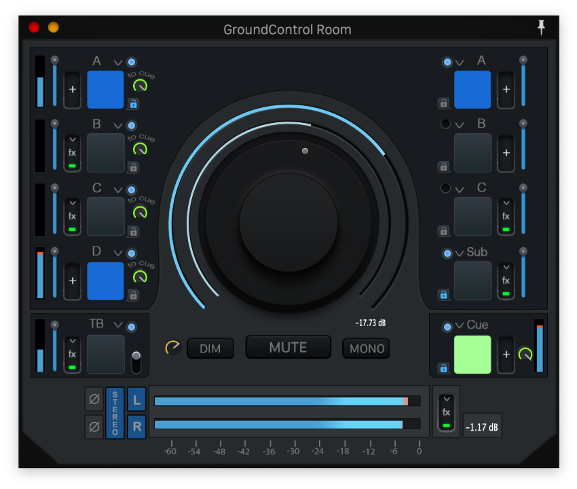Toggle TB enable indicator
Viewport: 577px width, 489px height.
[132, 327]
